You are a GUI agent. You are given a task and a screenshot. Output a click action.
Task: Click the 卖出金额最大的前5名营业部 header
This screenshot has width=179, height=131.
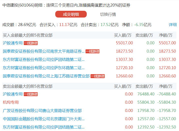click(28, 86)
